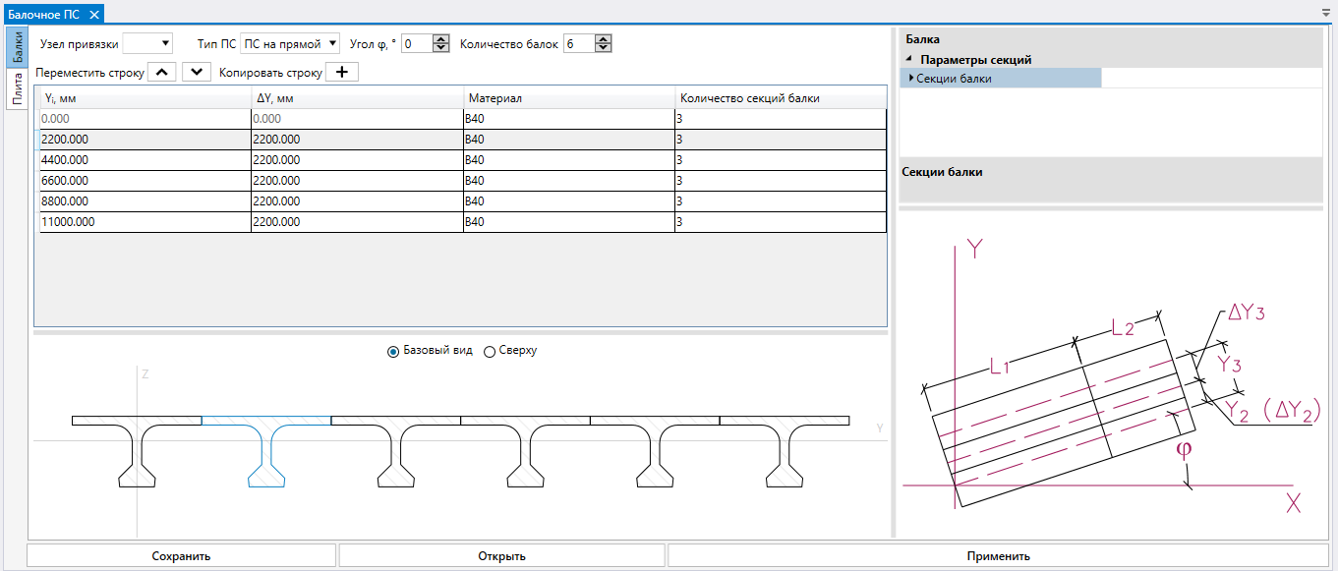Viewport: 1338px width, 571px height.
Task: Click the Применить button
Action: click(x=999, y=556)
